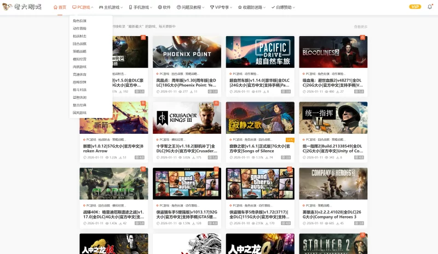Click the recommend badge on the Gladius thumbnail
The height and width of the screenshot is (254, 438).
[x=143, y=169]
